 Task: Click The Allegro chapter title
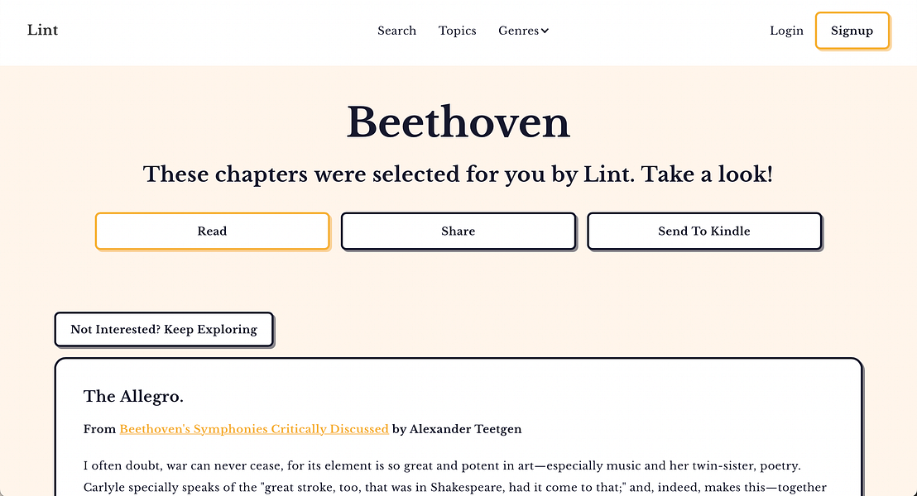133,397
